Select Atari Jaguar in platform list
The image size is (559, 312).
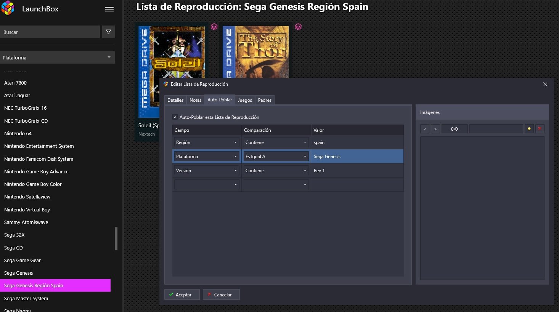17,95
